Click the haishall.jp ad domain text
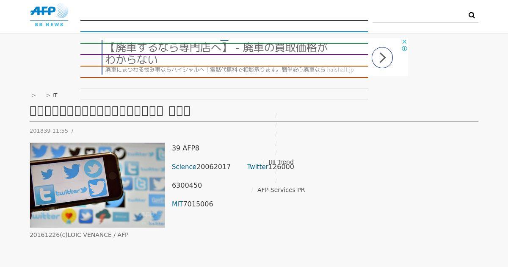Image resolution: width=508 pixels, height=267 pixels. tap(340, 70)
